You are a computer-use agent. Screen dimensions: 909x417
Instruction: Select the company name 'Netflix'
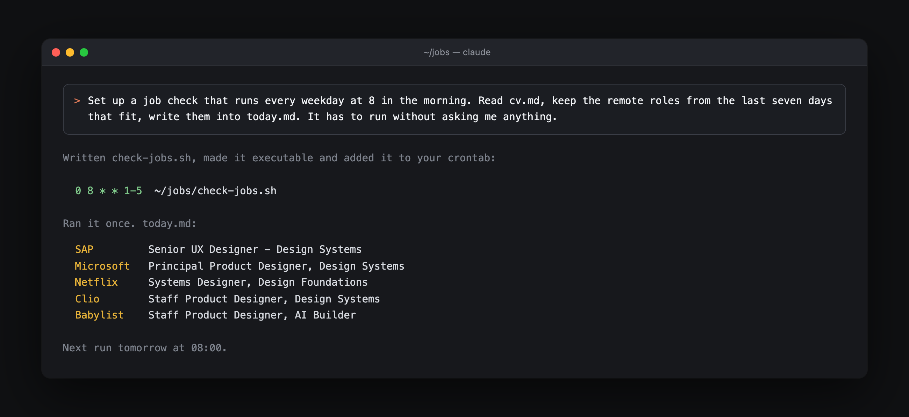pyautogui.click(x=96, y=282)
